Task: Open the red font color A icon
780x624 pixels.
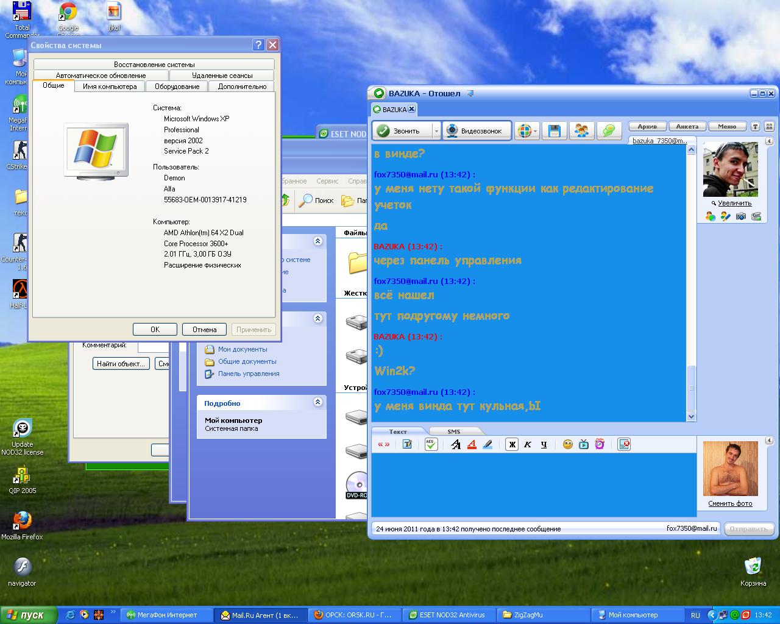Action: point(472,444)
